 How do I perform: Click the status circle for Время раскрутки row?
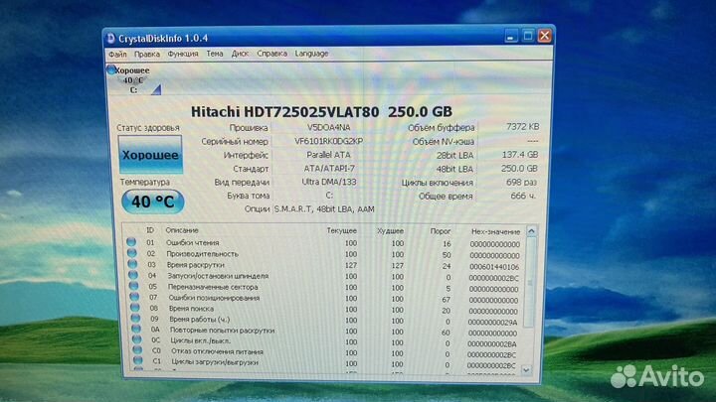pos(131,265)
